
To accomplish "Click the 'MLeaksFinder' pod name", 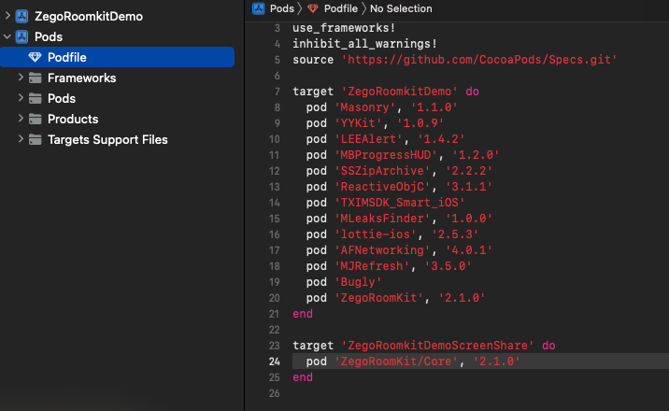I will pos(382,219).
